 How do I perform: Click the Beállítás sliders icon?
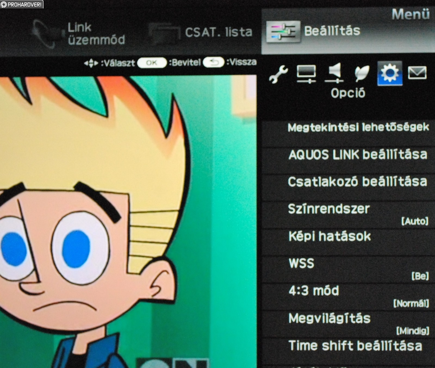[x=283, y=31]
